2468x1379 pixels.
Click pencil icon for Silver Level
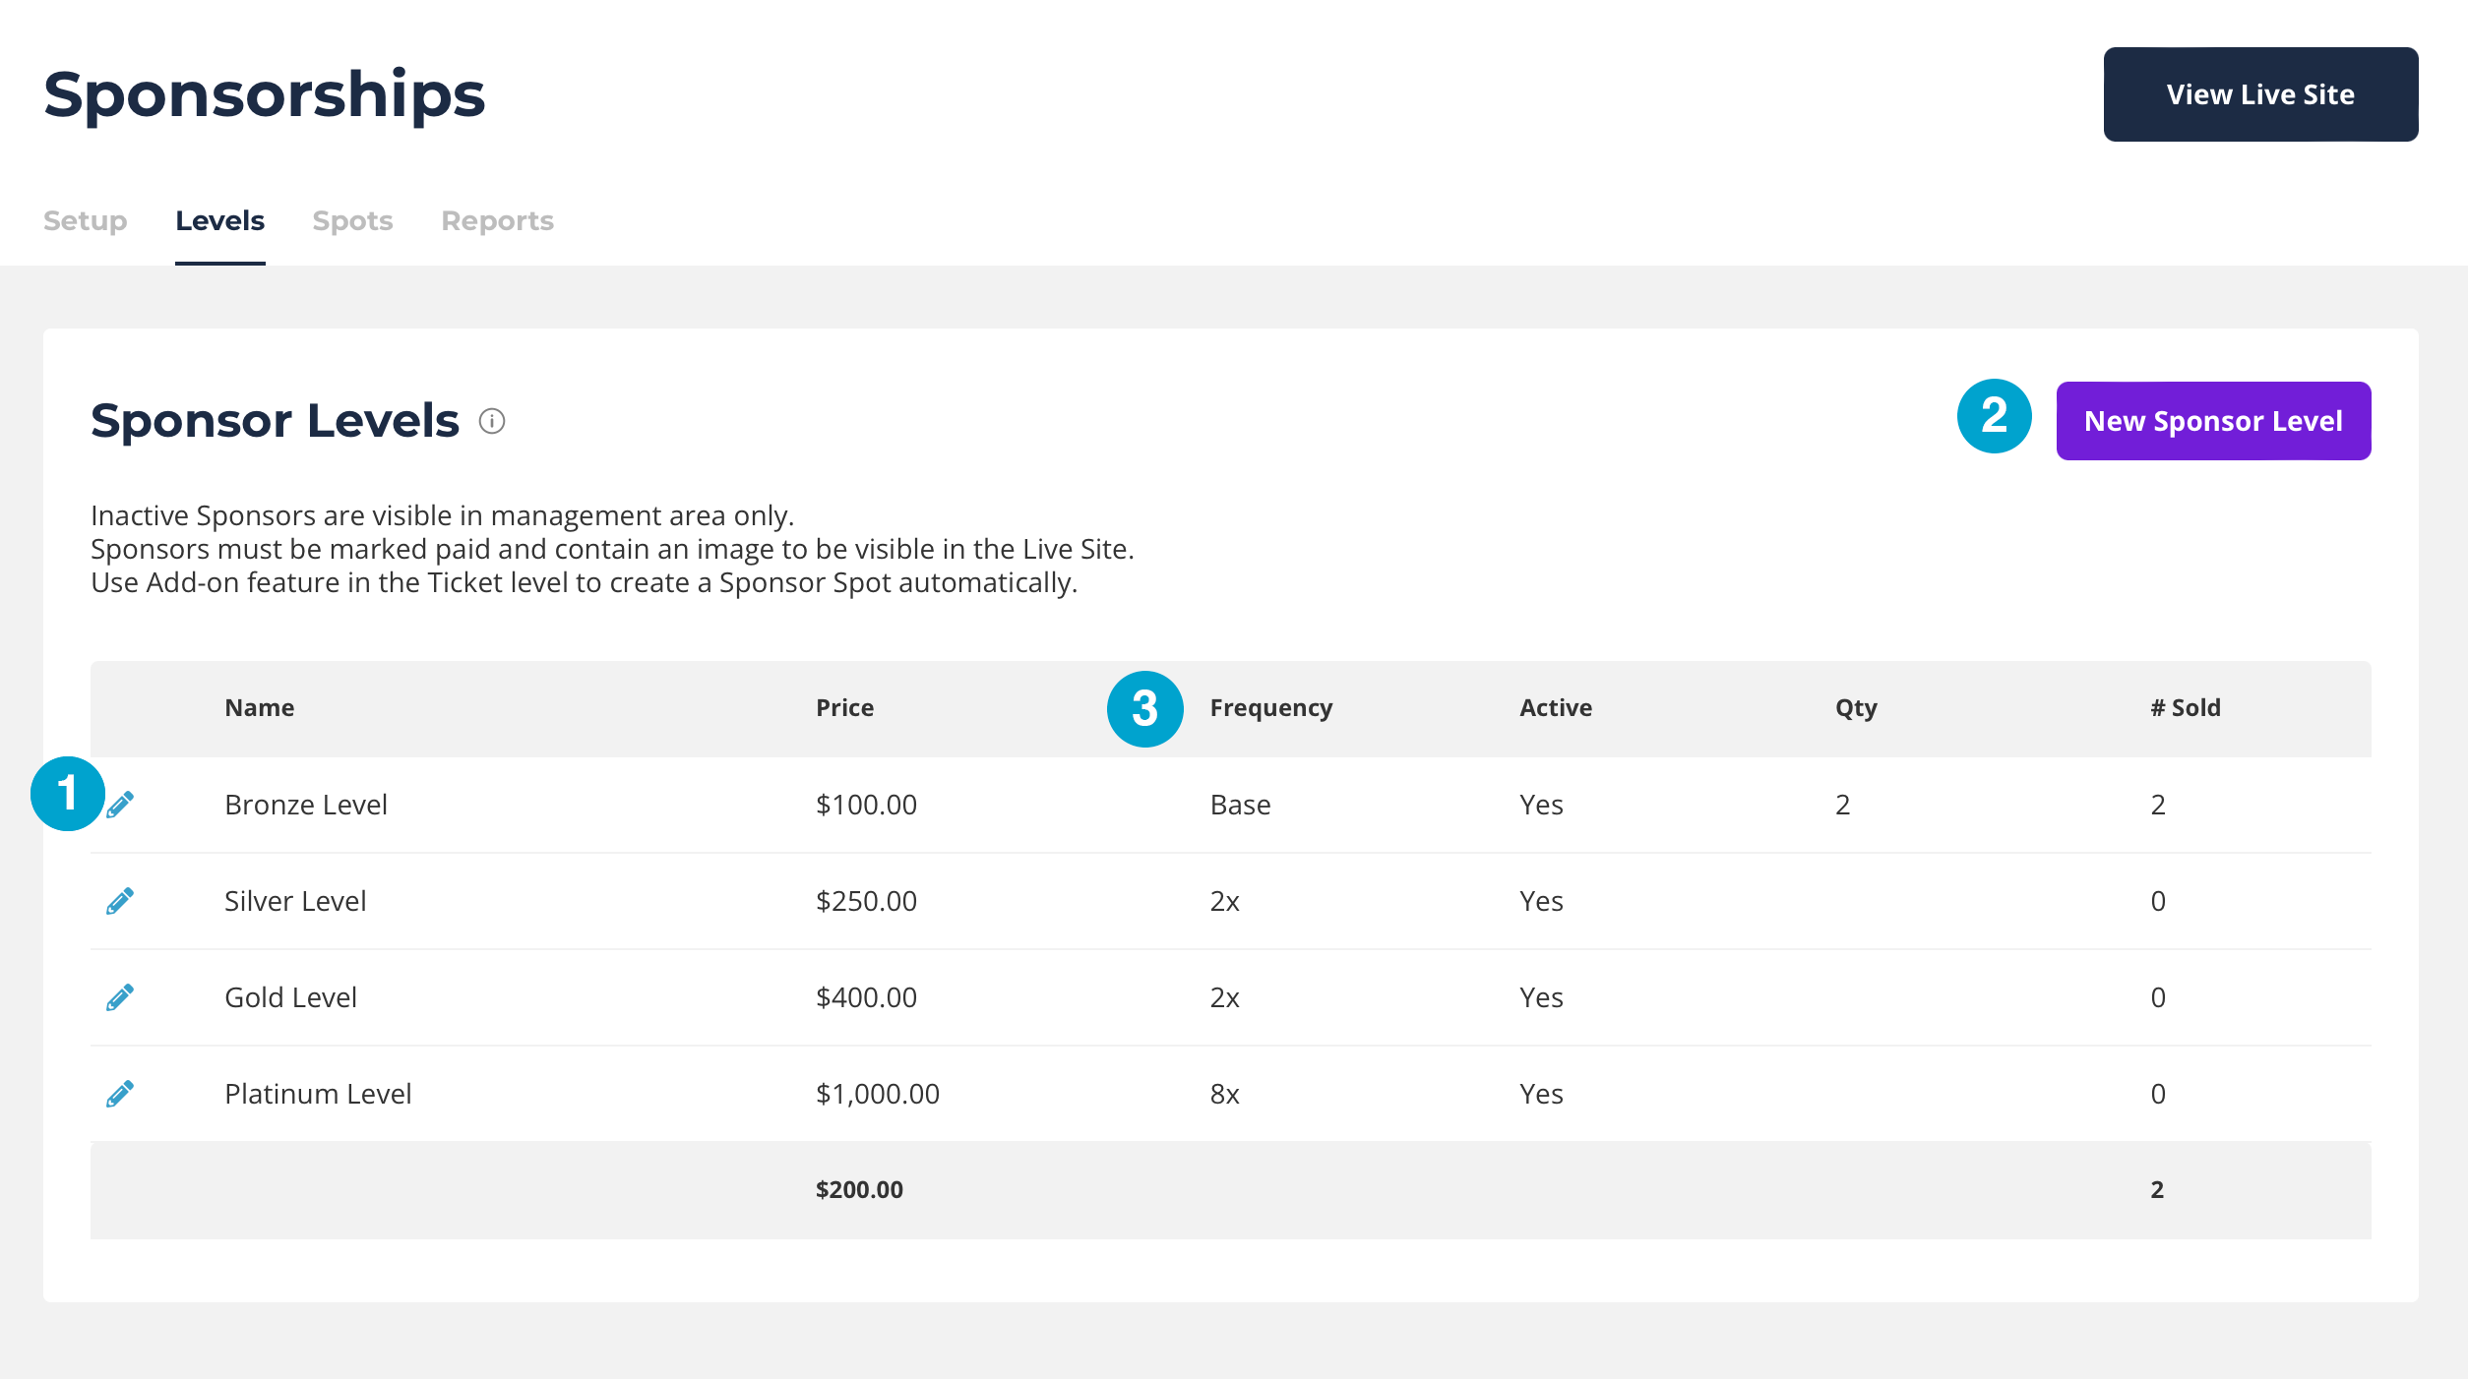(120, 901)
